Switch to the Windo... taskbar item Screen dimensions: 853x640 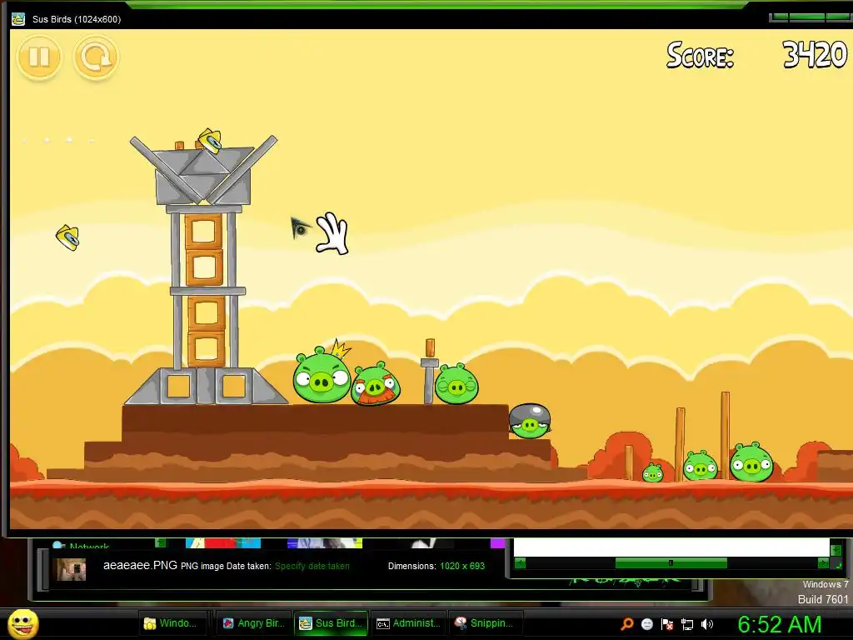(173, 623)
